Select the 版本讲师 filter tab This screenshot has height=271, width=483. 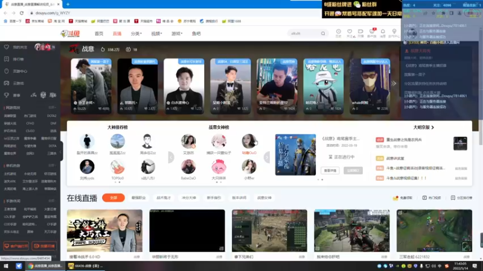point(239,198)
